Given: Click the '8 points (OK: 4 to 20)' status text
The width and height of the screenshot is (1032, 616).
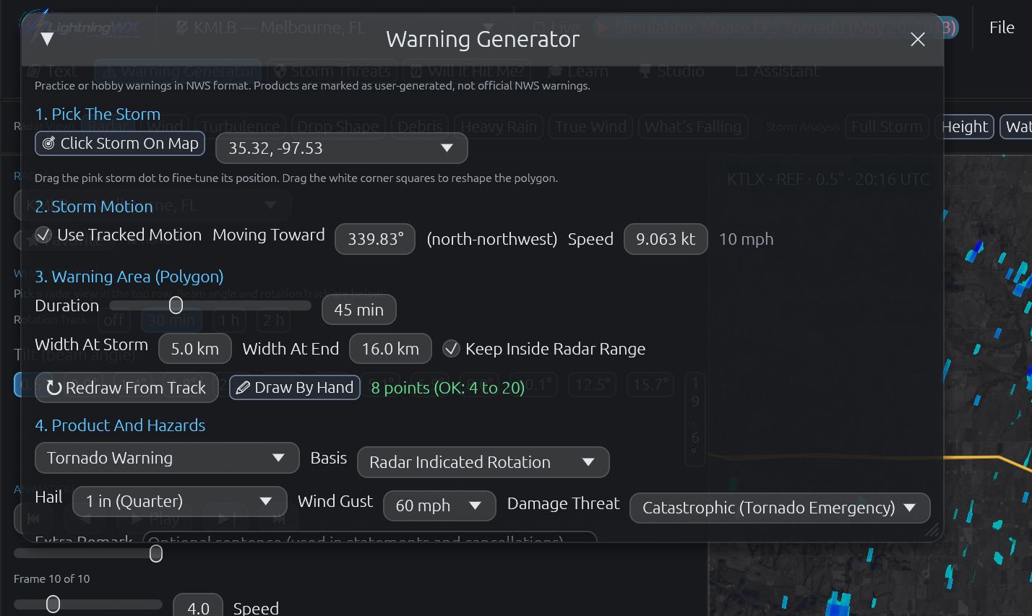Looking at the screenshot, I should click(x=448, y=388).
